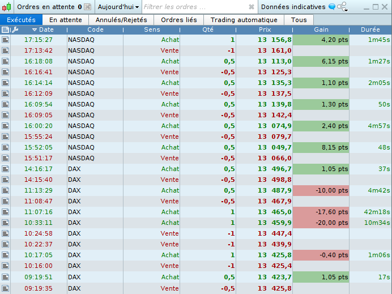Screen dimensions: 392x294
Task: Select the -17,60 pts loss cell
Action: pyautogui.click(x=321, y=212)
